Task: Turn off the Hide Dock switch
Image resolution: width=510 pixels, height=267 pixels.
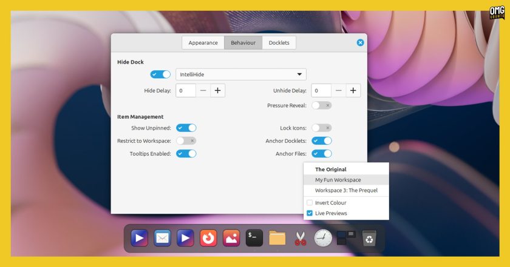Action: pos(160,74)
